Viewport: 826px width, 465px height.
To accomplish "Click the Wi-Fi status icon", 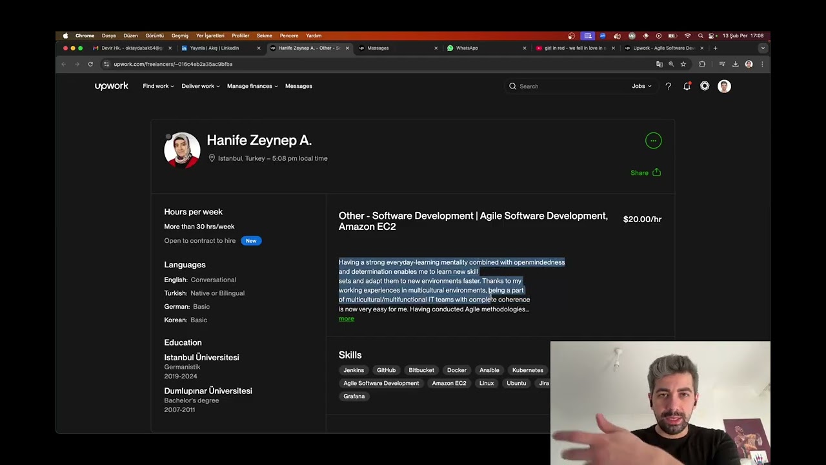I will coord(687,36).
